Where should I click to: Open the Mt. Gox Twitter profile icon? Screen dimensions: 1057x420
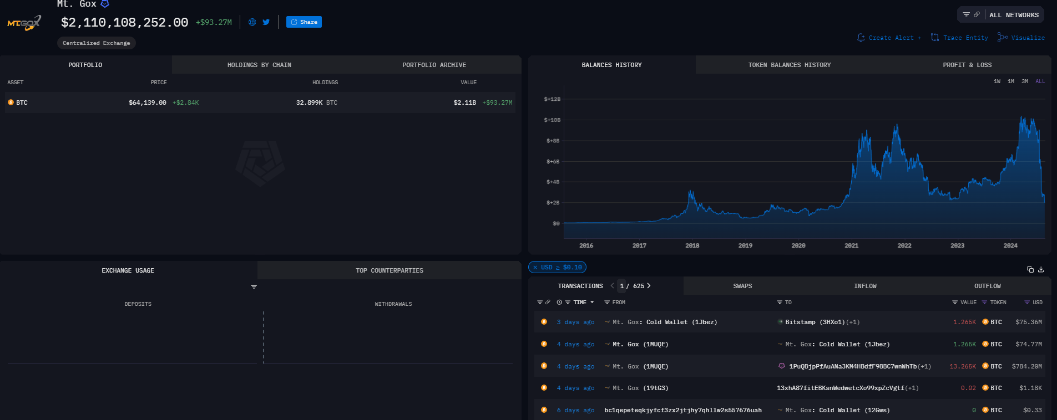[266, 22]
